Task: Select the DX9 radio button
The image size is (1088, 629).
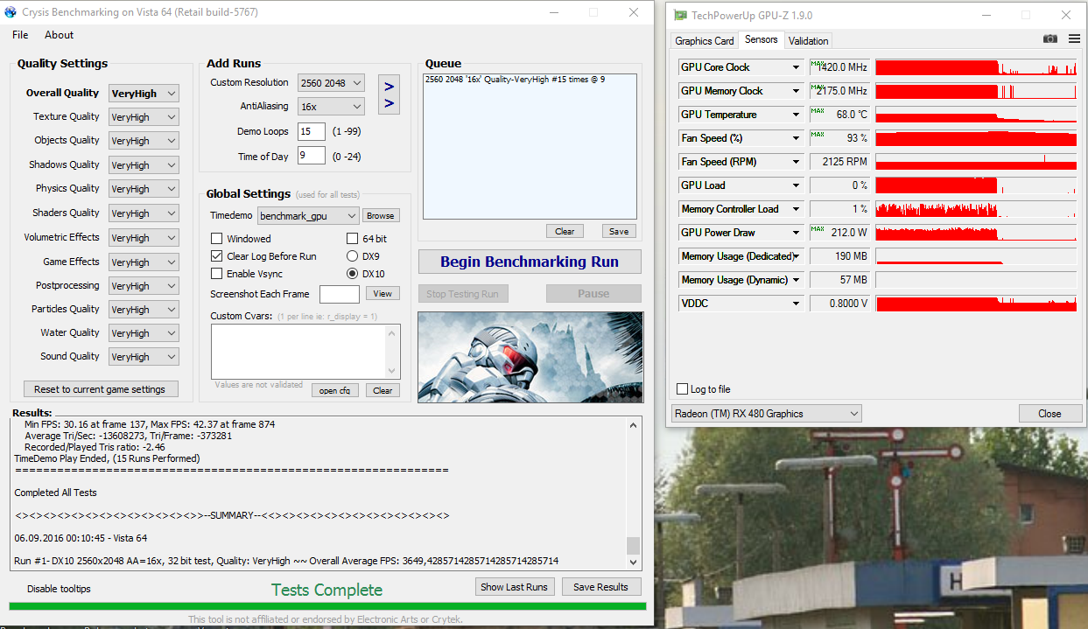Action: [x=353, y=256]
